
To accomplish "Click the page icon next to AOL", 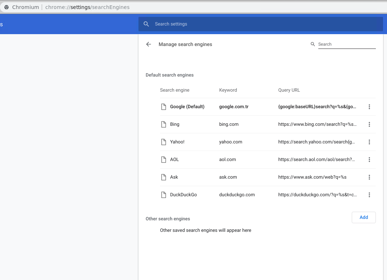I will 163,160.
